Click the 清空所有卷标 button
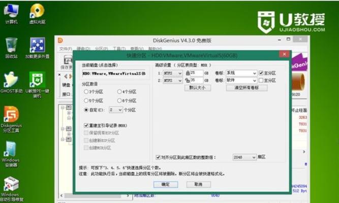This screenshot has height=203, width=339. click(x=246, y=88)
